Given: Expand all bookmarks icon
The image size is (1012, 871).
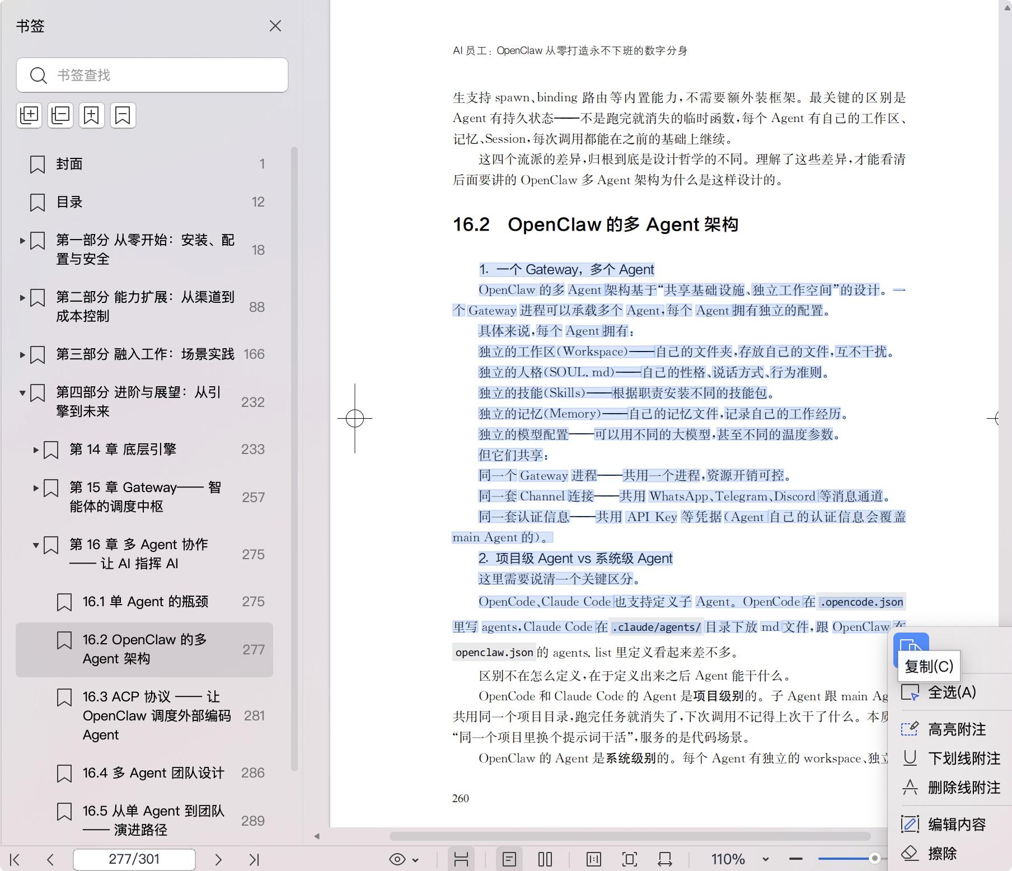Looking at the screenshot, I should 29,115.
